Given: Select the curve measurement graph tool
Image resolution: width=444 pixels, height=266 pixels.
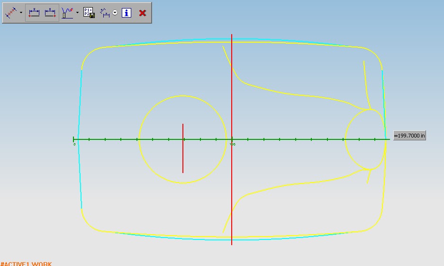Looking at the screenshot, I should [x=67, y=13].
